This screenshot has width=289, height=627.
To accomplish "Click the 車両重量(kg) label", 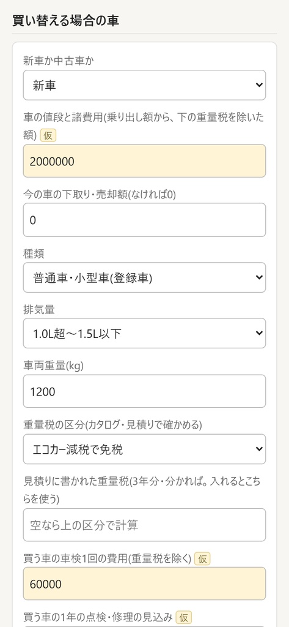I will pyautogui.click(x=54, y=365).
